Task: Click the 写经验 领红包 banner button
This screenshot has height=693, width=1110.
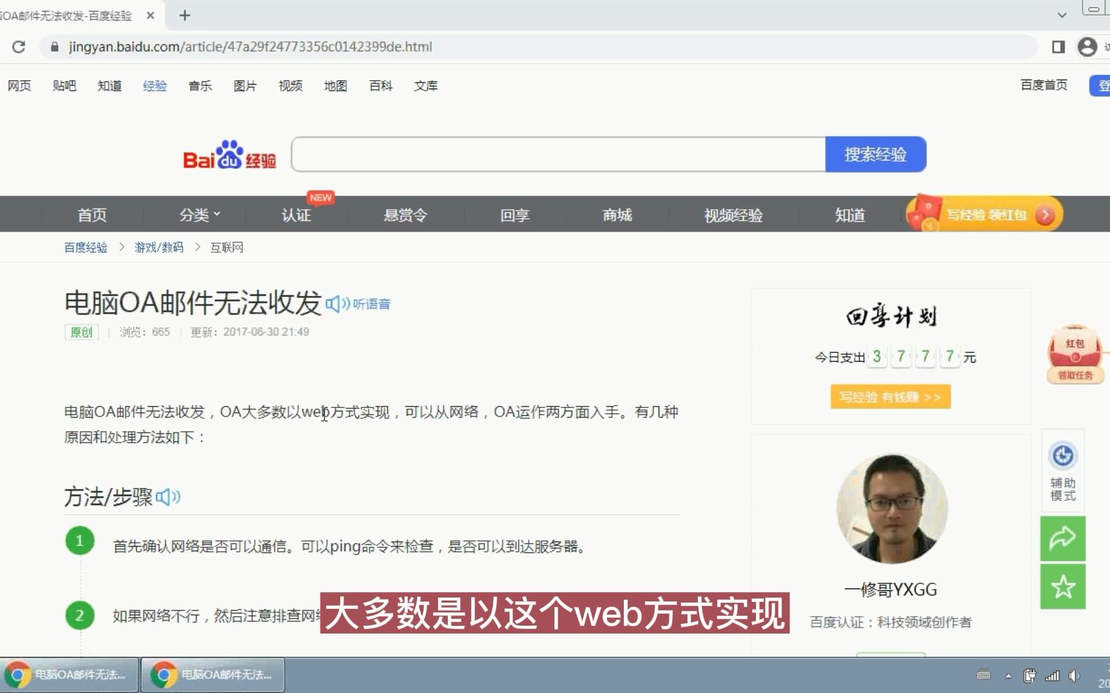Action: [985, 214]
